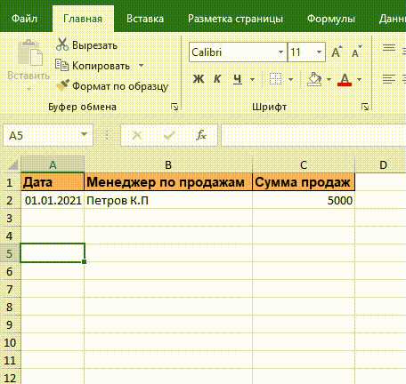Switch to the Вставка tab
Viewport: 406px width, 384px height.
(x=145, y=19)
